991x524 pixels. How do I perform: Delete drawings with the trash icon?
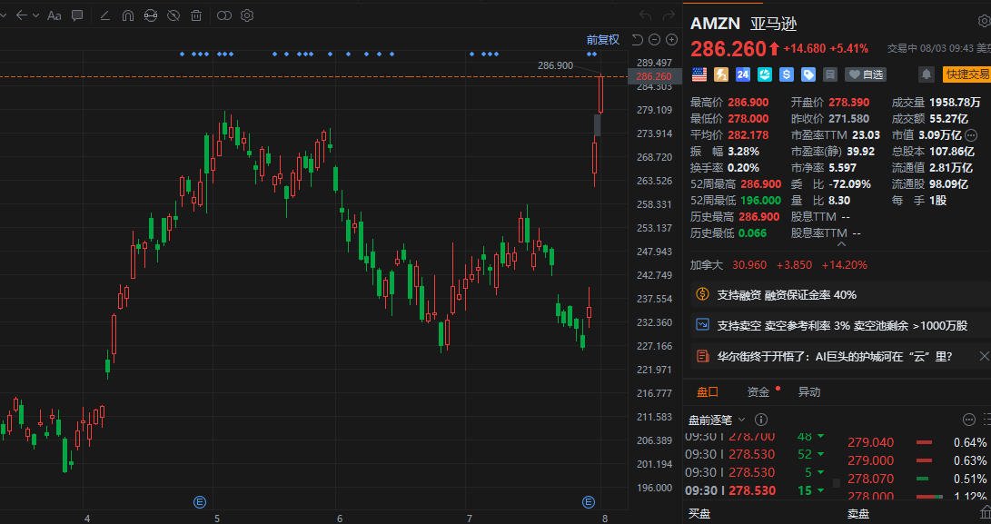pyautogui.click(x=196, y=15)
